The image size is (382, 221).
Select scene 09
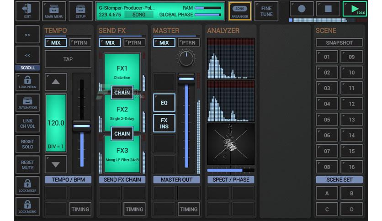(351, 57)
